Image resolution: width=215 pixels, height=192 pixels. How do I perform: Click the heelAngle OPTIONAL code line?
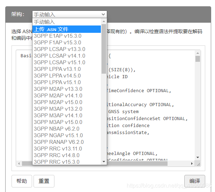tap(132, 154)
